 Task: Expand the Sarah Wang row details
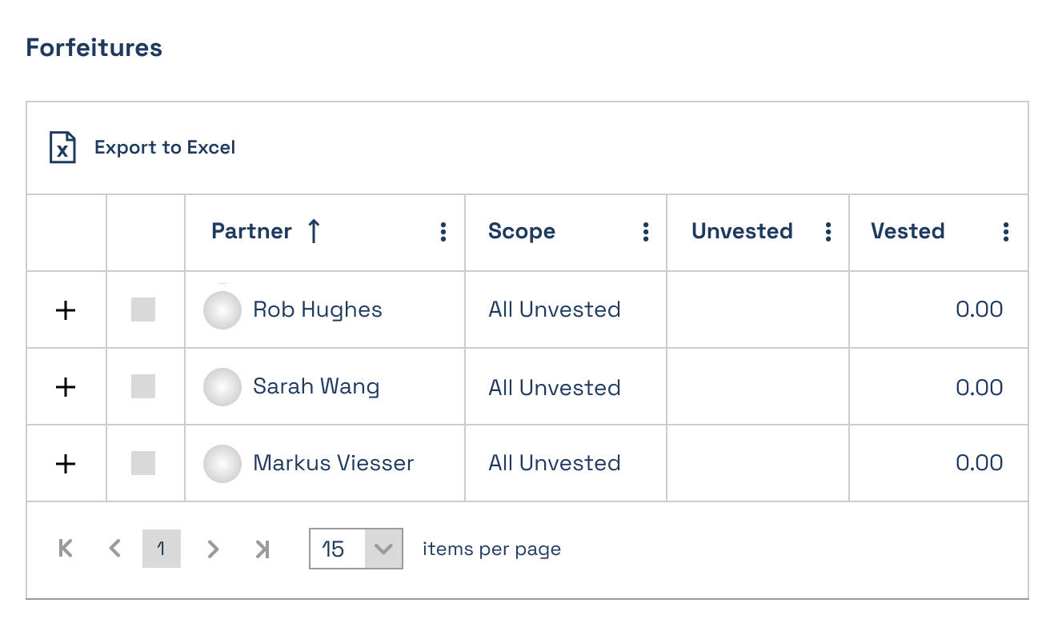tap(66, 387)
